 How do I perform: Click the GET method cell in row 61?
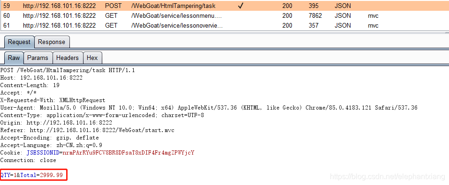point(111,25)
